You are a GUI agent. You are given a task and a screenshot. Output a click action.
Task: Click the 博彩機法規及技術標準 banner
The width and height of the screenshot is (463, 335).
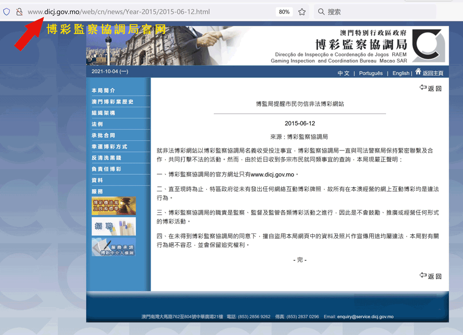[x=114, y=206]
